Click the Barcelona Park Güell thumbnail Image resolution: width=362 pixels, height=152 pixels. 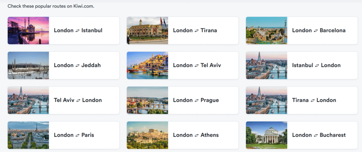(267, 30)
